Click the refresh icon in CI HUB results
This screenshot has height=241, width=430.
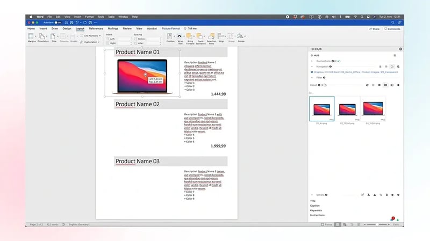tap(367, 85)
